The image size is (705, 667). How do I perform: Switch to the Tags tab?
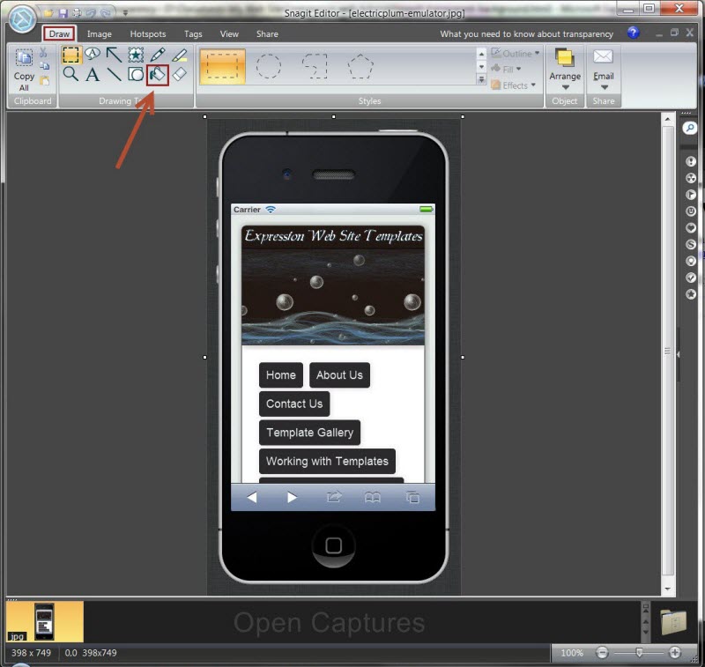click(193, 33)
